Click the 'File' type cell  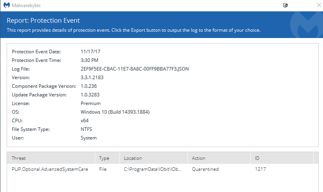103,169
